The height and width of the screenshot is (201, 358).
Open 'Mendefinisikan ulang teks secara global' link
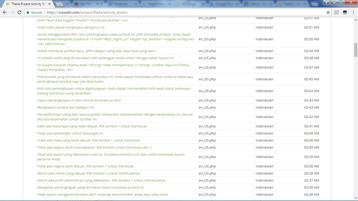[115, 117]
